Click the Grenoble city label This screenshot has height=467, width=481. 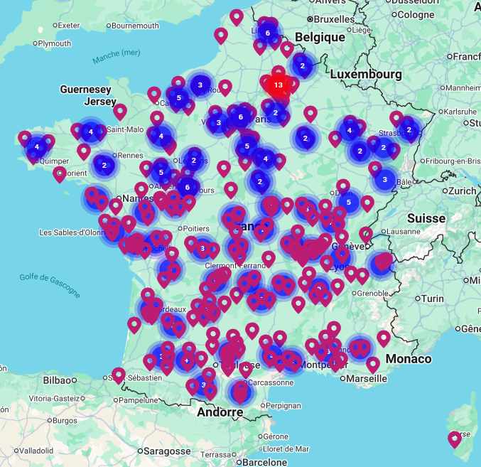click(372, 294)
